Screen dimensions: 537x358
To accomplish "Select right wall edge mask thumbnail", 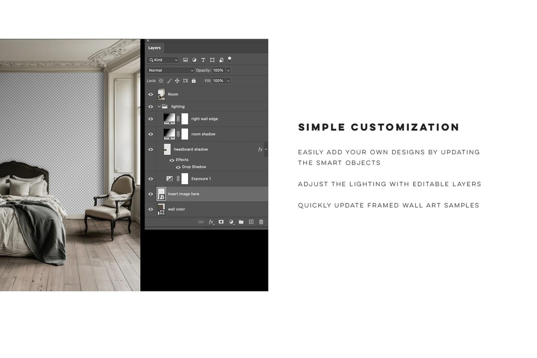I will tap(185, 119).
